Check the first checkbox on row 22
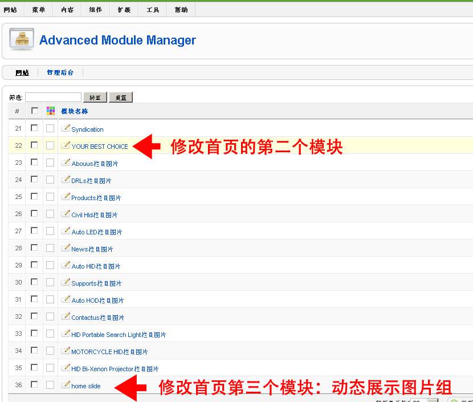This screenshot has width=473, height=402. pyautogui.click(x=34, y=145)
